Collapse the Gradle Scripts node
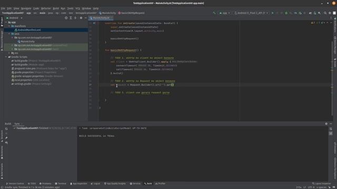The image size is (337, 189). pos(6,57)
